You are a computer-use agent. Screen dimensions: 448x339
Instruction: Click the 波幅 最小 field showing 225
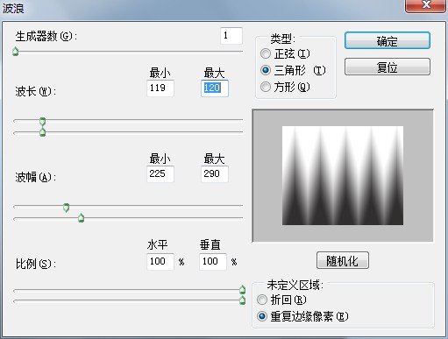[x=160, y=174]
